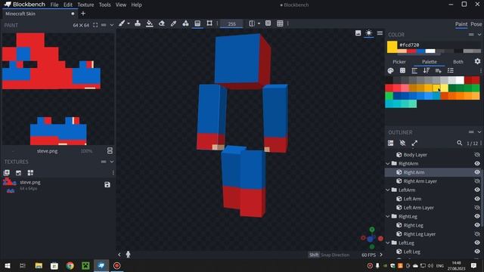Toggle pixel grid lock icon
Viewport: 484px width, 272px height.
click(268, 23)
